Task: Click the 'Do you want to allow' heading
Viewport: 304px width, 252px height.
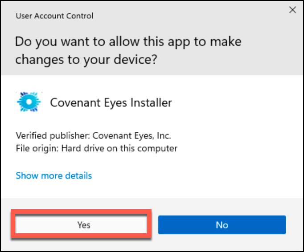Action: tap(128, 50)
